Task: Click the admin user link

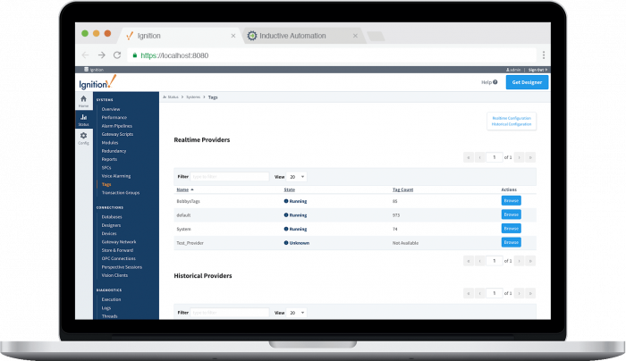Action: click(x=513, y=70)
